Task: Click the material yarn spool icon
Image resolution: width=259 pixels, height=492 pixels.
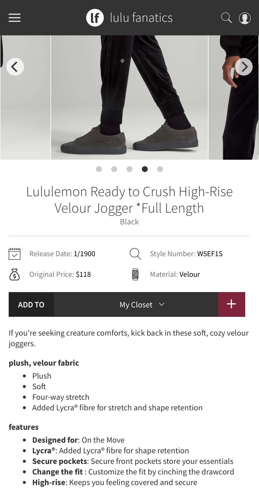Action: [135, 274]
